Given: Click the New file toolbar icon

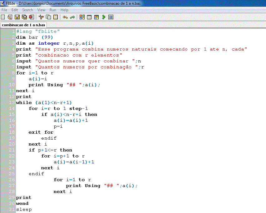Looking at the screenshot, I should (3, 17).
